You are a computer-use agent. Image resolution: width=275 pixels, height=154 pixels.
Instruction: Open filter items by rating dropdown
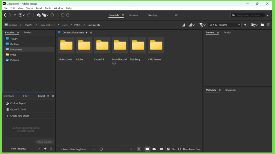[202, 25]
